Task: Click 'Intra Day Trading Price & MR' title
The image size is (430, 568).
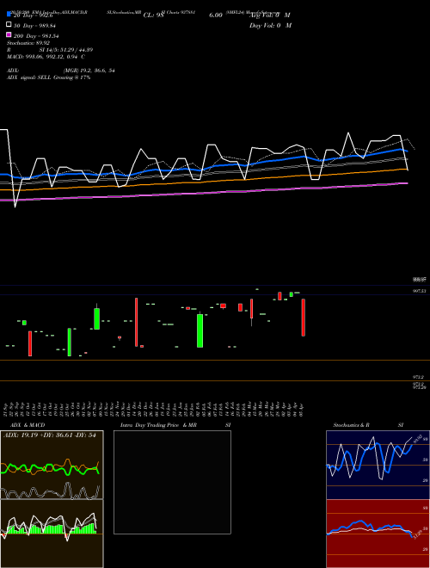Action: 158,425
